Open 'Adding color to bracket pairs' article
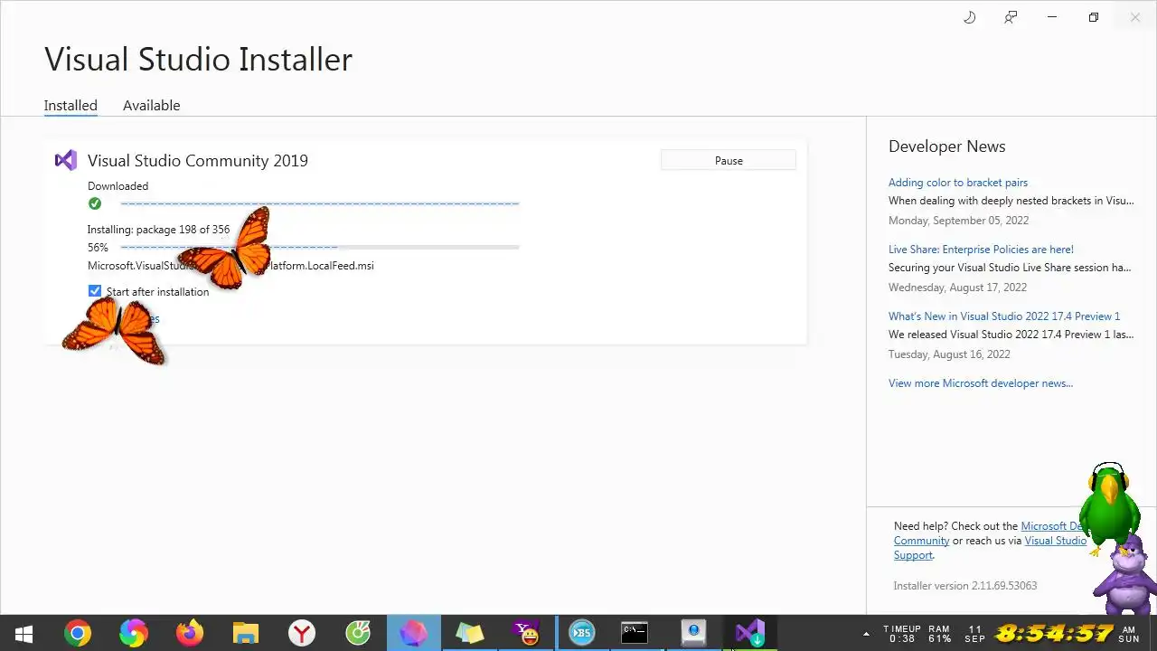 pos(958,183)
